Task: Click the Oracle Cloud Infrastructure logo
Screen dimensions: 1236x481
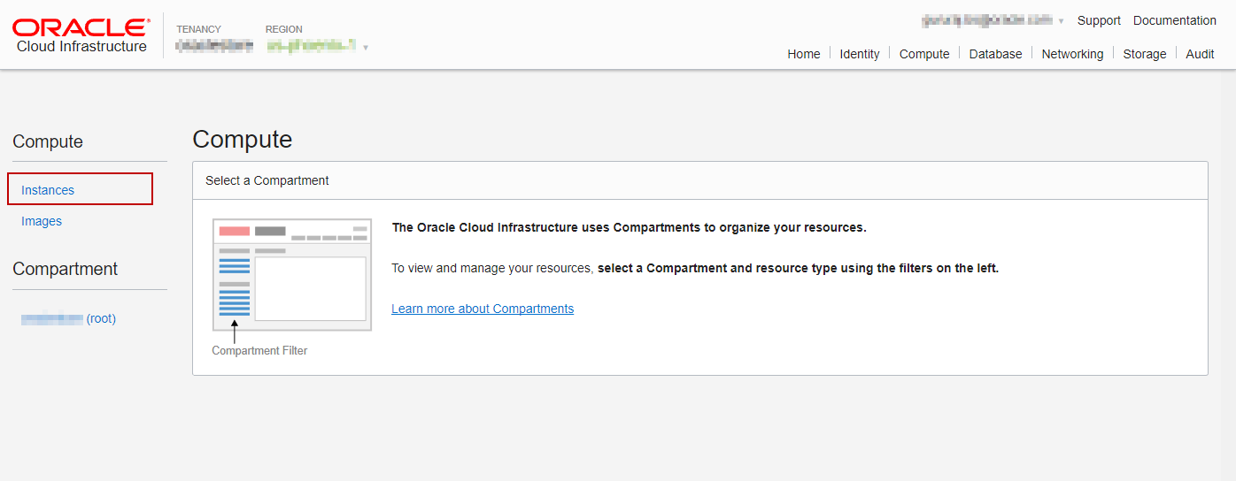Action: pyautogui.click(x=81, y=36)
